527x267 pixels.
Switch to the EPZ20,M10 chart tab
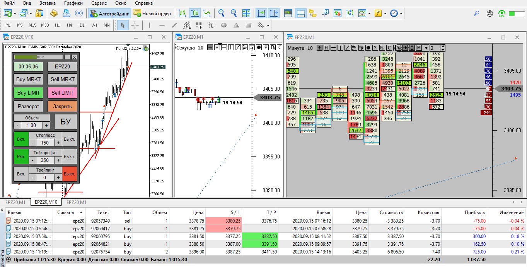click(x=46, y=202)
